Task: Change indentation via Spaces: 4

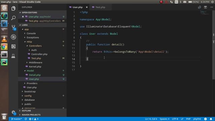Action: click(x=164, y=119)
